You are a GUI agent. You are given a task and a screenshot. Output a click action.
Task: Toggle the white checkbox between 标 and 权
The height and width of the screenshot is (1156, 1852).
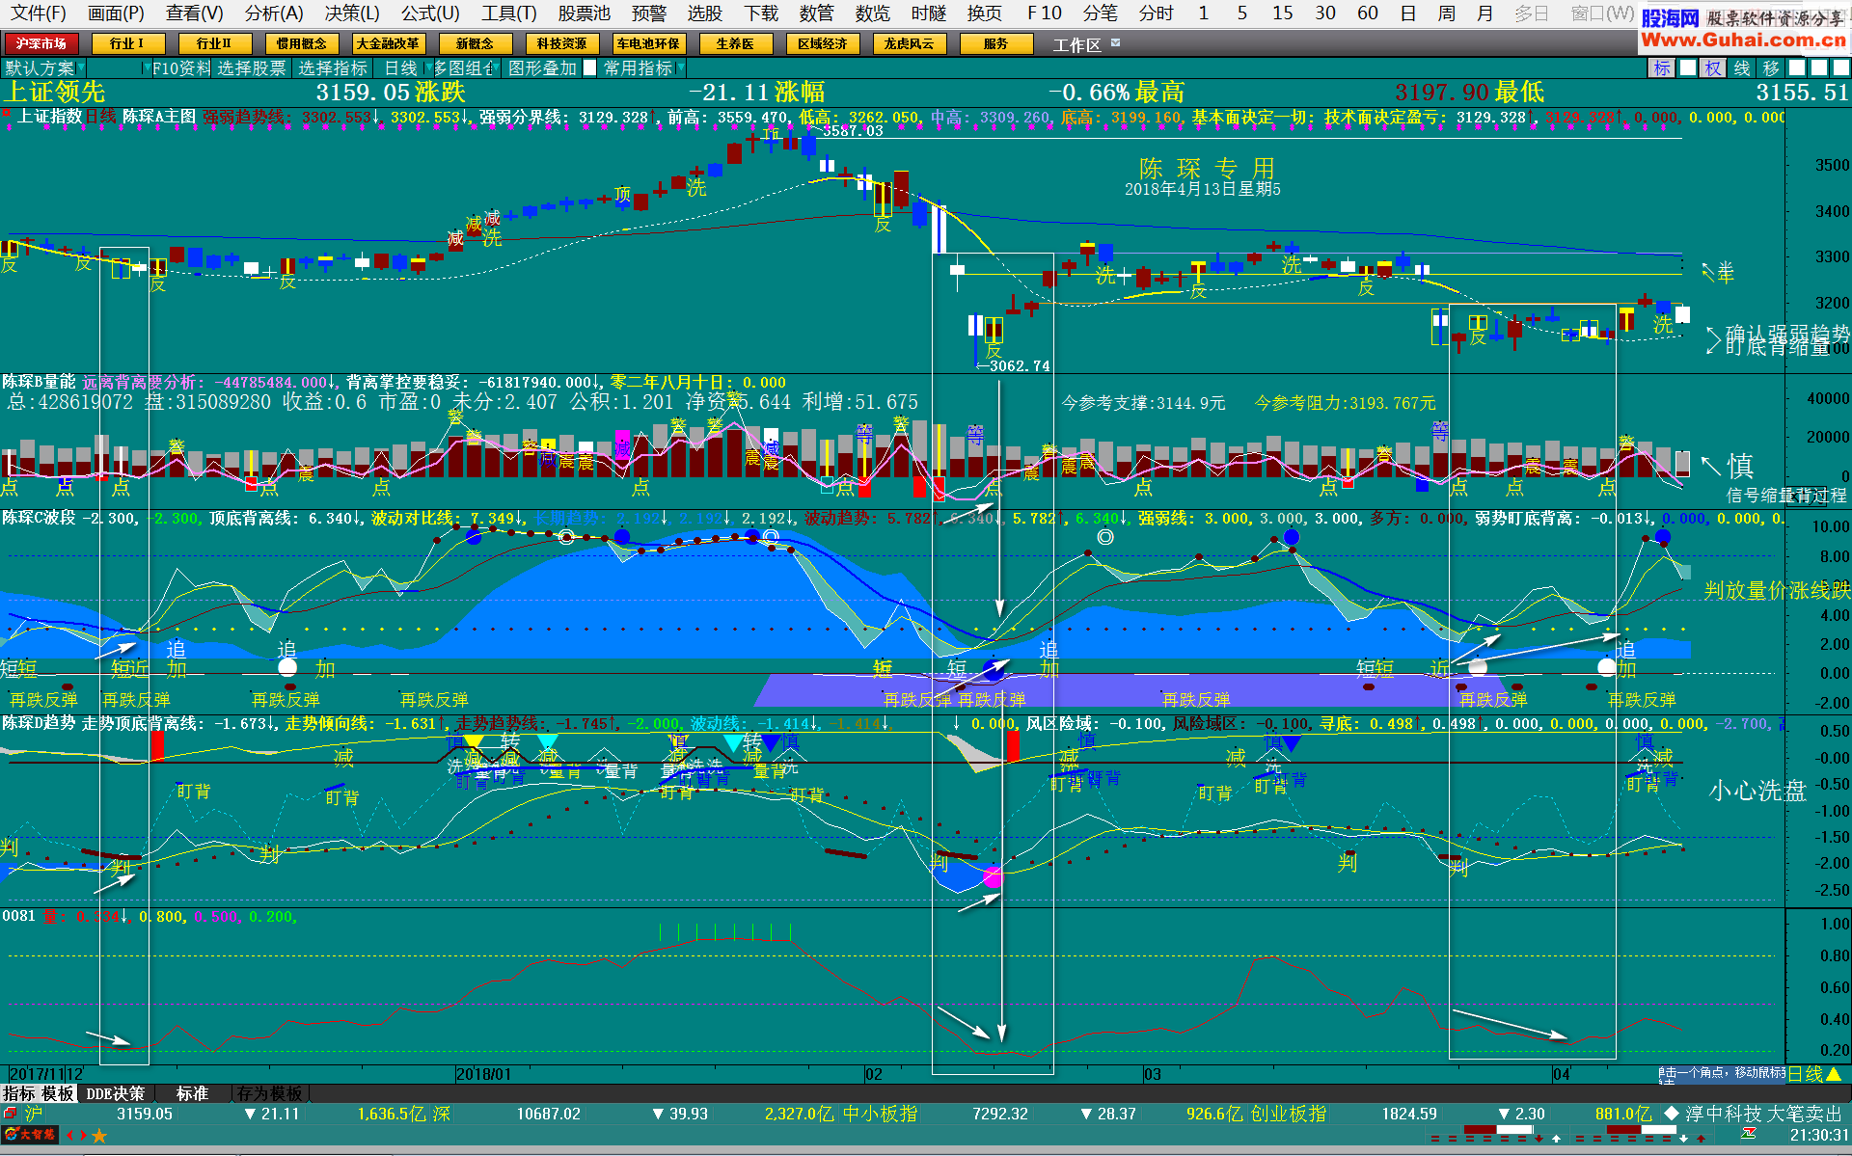pos(1687,68)
